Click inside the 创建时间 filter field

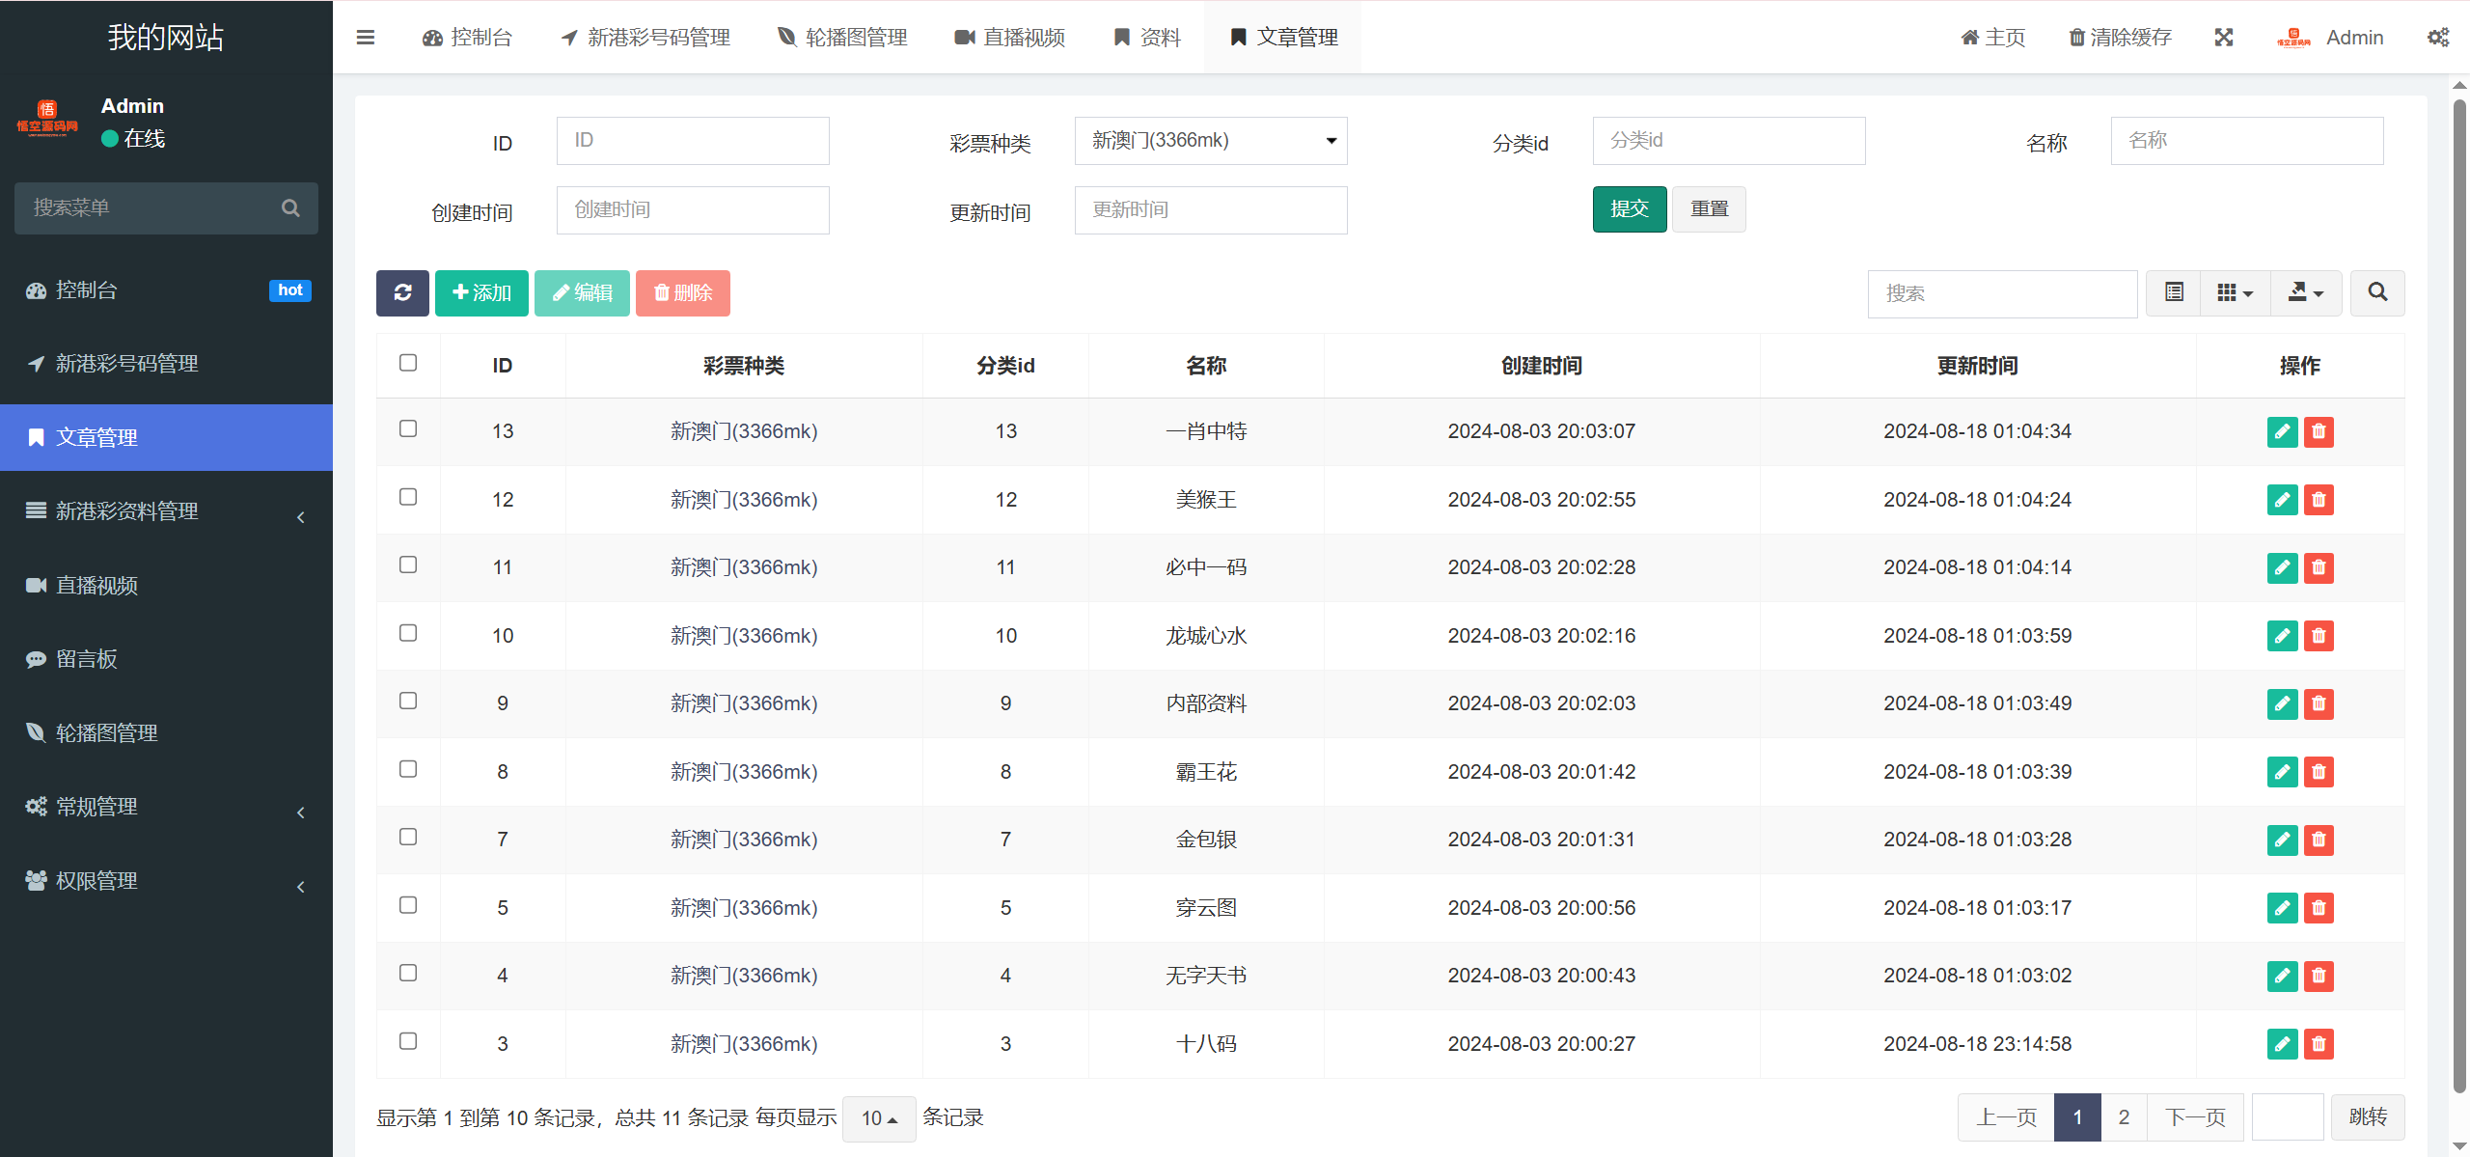click(x=693, y=210)
